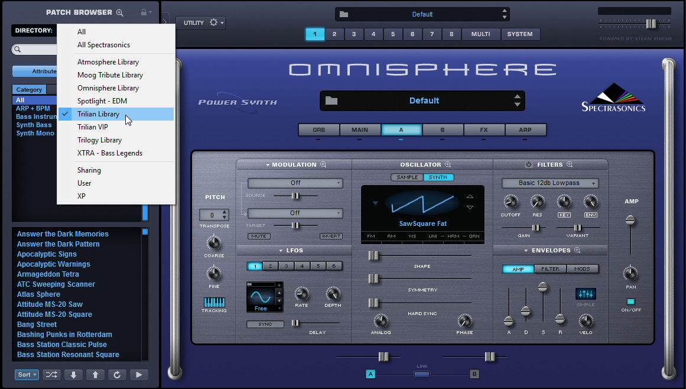The image size is (686, 389).
Task: Toggle the LFO Sync button
Action: click(265, 324)
